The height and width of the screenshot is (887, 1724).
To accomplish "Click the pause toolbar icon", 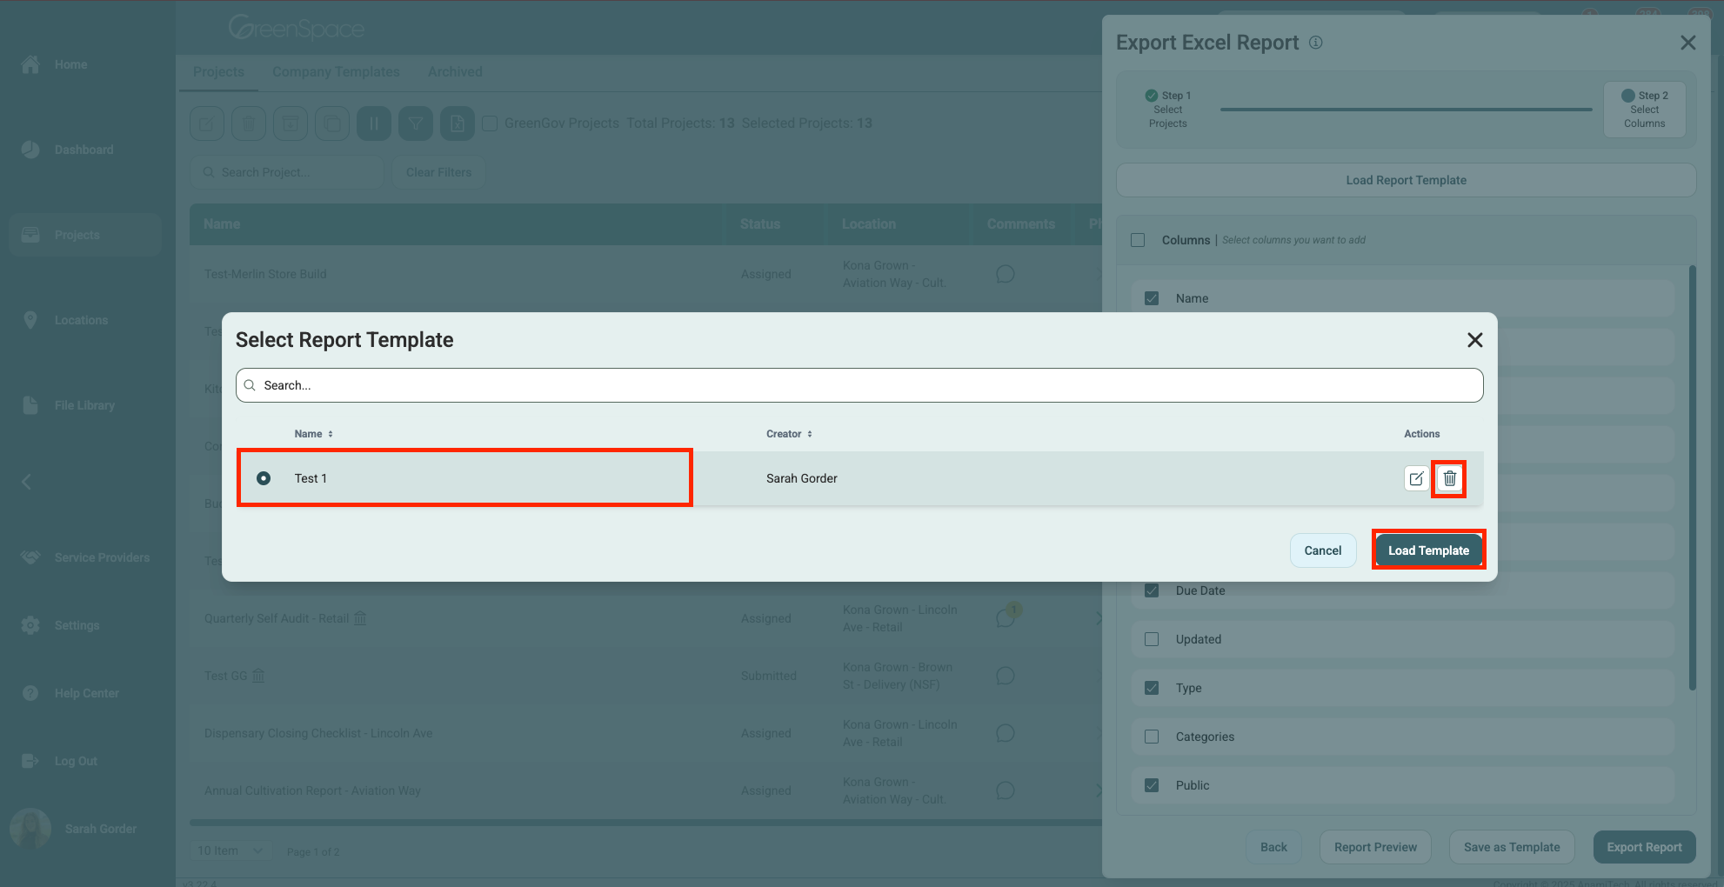I will tap(374, 123).
